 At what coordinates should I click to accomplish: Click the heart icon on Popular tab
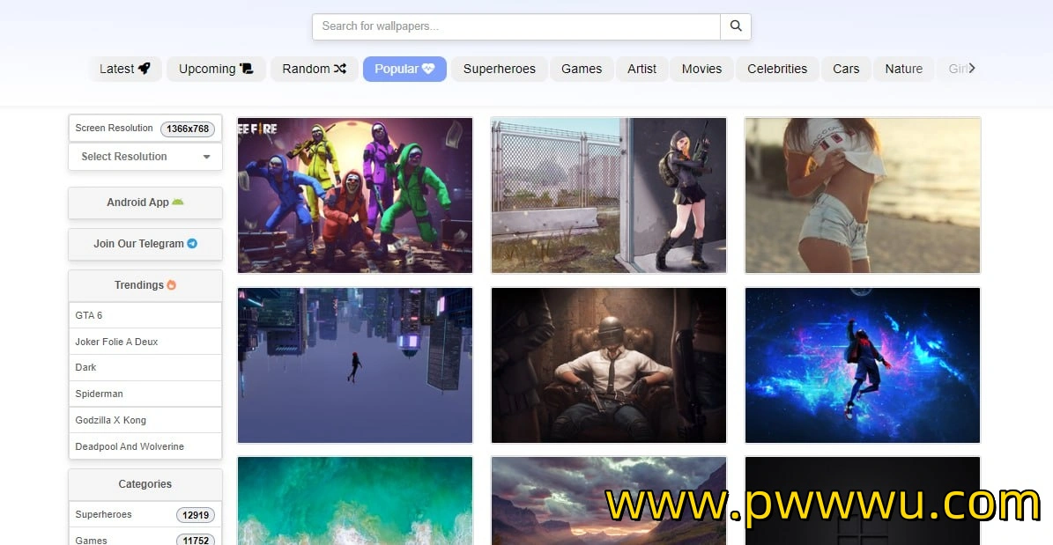click(x=428, y=69)
